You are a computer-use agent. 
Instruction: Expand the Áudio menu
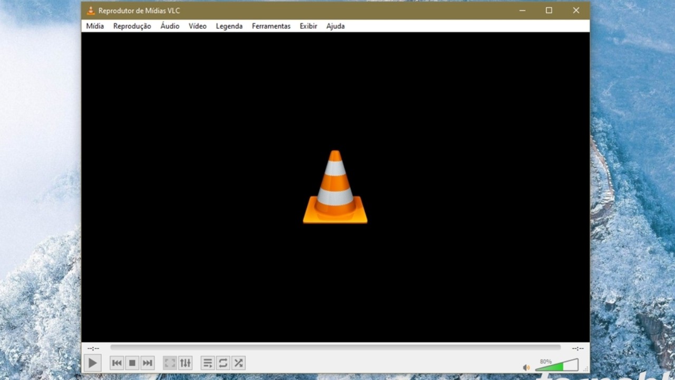[x=170, y=26]
